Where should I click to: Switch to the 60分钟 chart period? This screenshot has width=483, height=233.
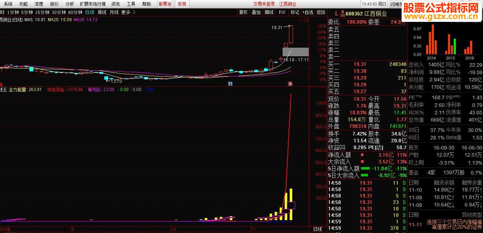75,12
